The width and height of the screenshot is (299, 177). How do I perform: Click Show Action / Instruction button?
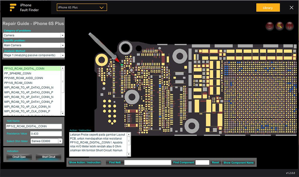point(85,162)
